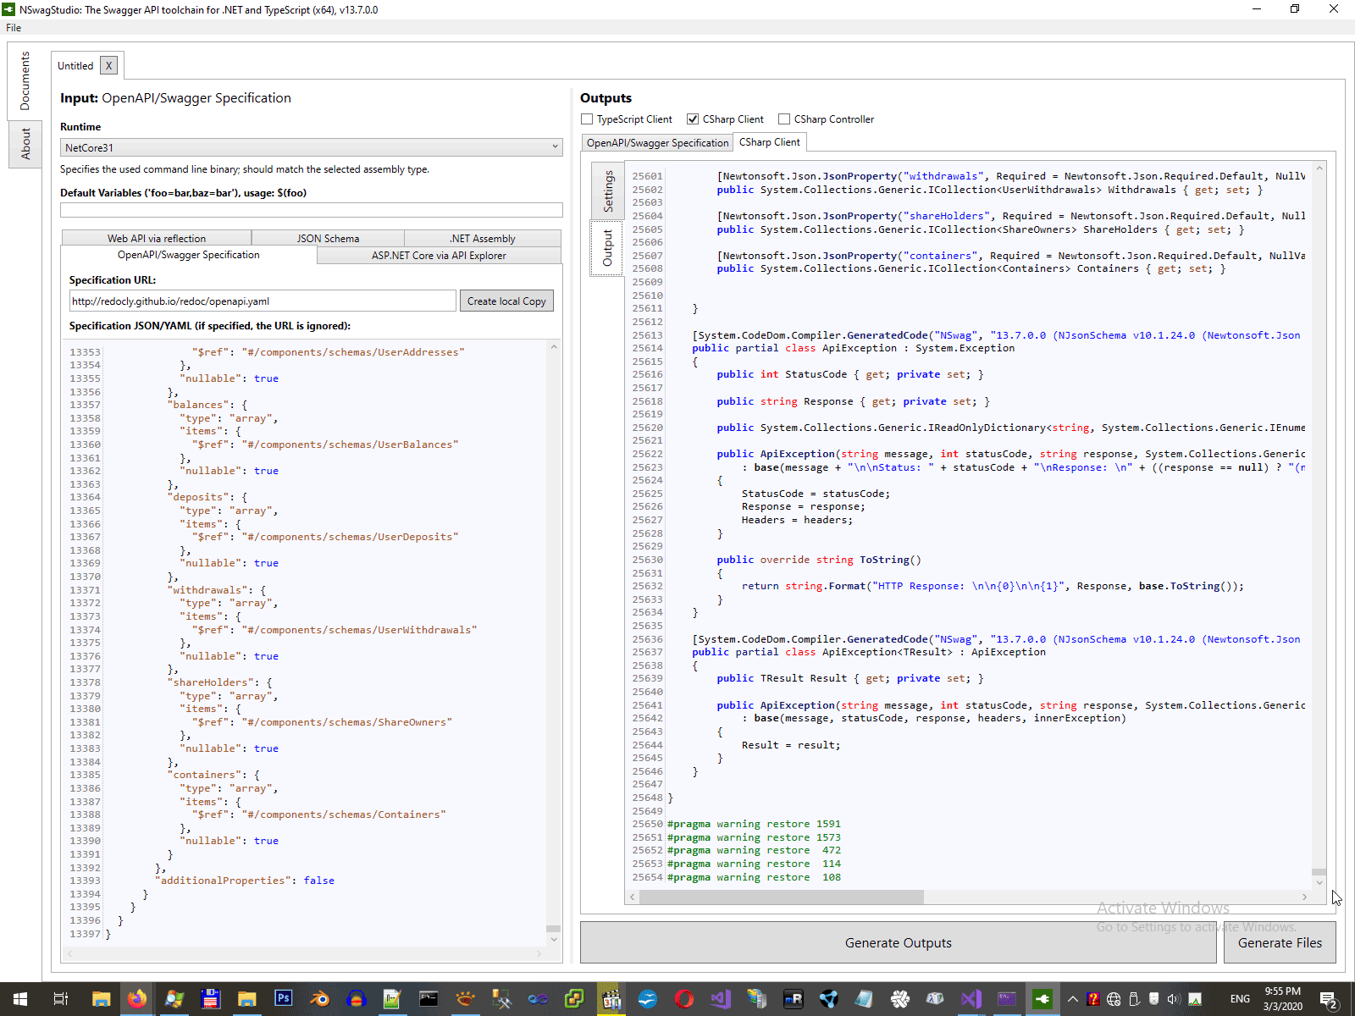Click the Specification URL input field
Viewport: 1355px width, 1016px height.
(263, 301)
